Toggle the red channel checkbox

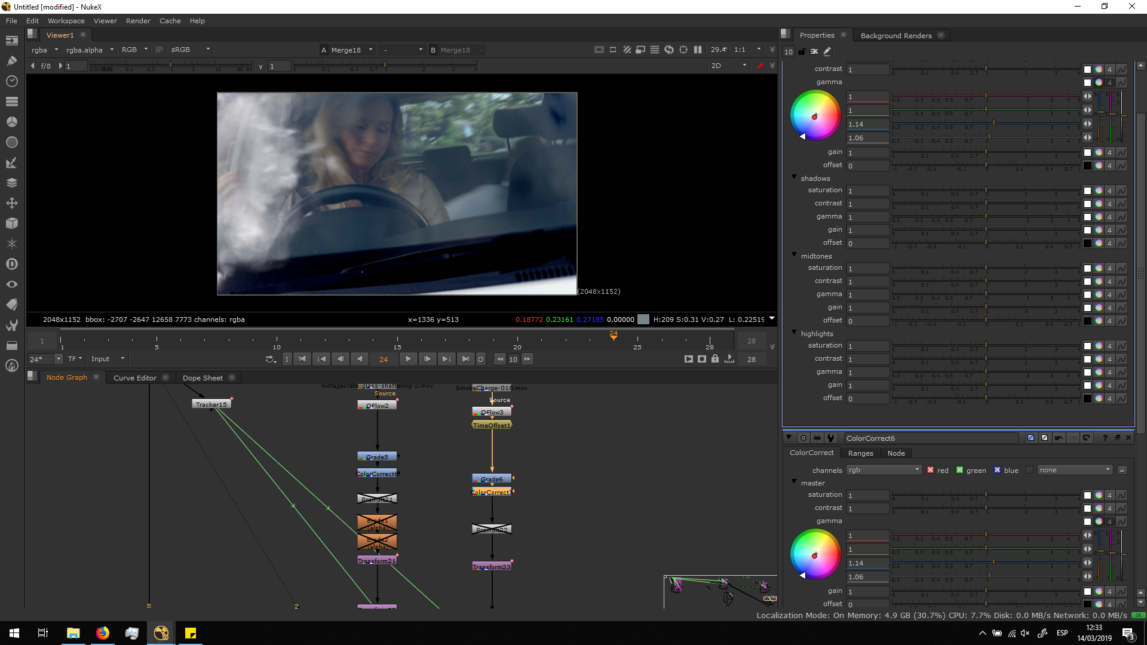(x=931, y=470)
